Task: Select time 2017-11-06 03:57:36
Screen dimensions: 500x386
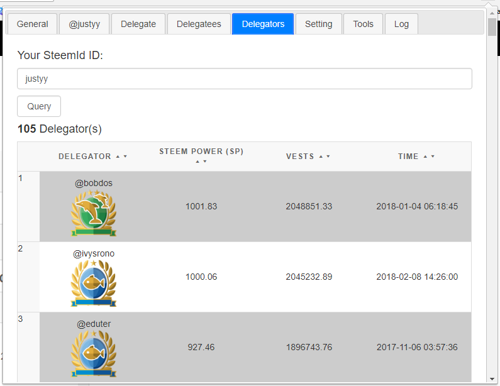Action: [x=417, y=348]
